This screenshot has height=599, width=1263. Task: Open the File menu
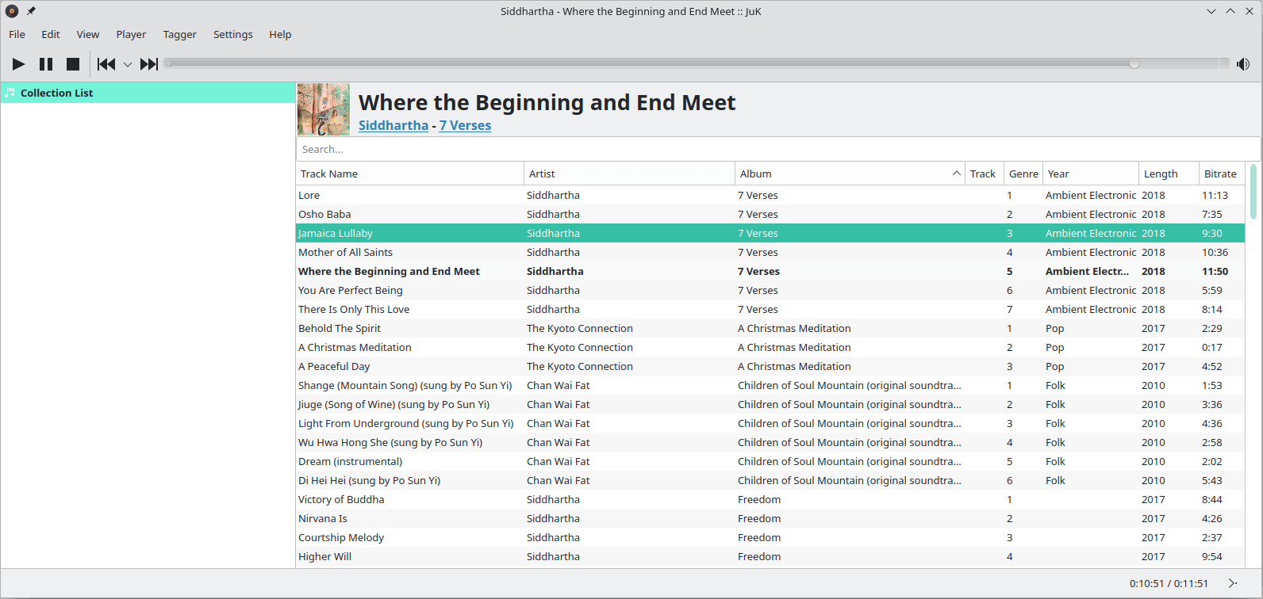tap(17, 34)
